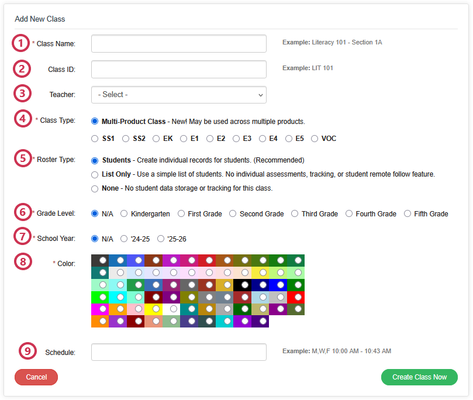Open the Teacher select dropdown
473x400 pixels.
click(178, 95)
